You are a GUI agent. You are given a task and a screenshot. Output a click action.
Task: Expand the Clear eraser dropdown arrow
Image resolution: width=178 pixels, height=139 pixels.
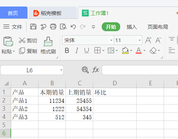159,50
